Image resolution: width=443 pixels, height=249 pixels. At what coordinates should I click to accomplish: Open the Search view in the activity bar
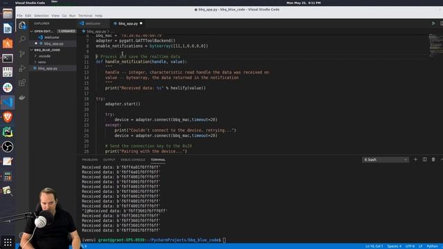(x=22, y=39)
